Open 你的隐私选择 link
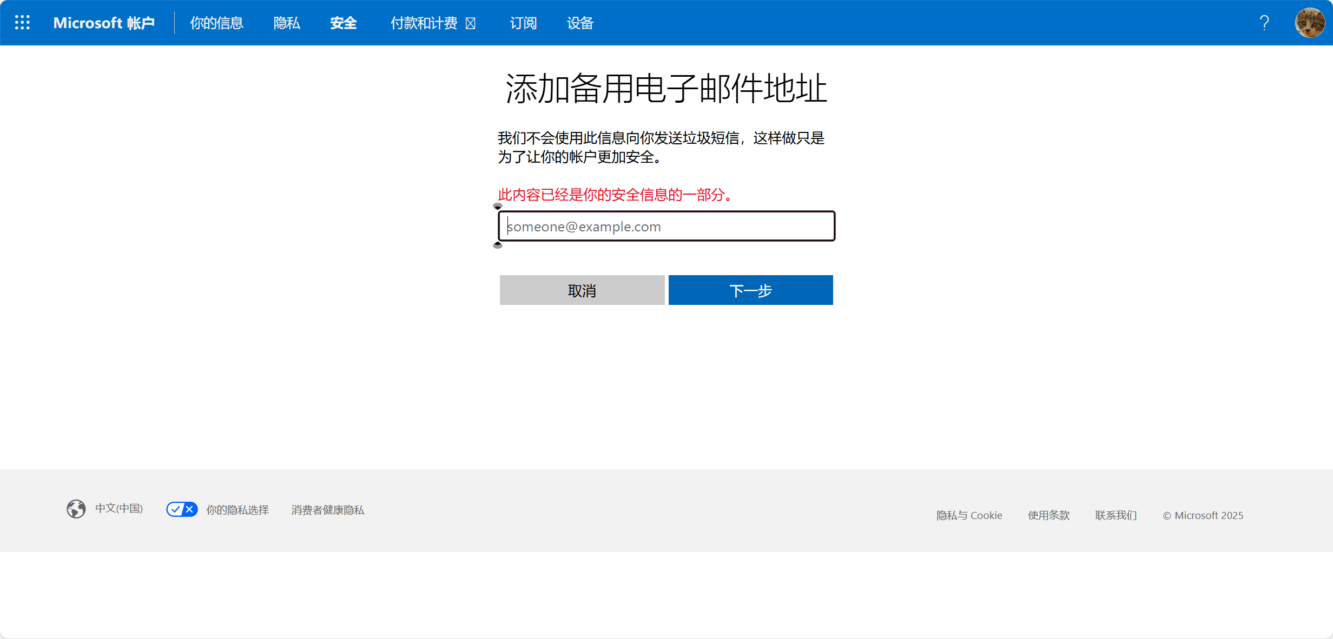The height and width of the screenshot is (639, 1333). (x=237, y=510)
